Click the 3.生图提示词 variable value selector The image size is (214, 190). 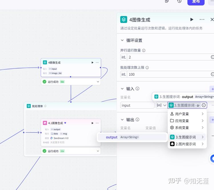185,105
